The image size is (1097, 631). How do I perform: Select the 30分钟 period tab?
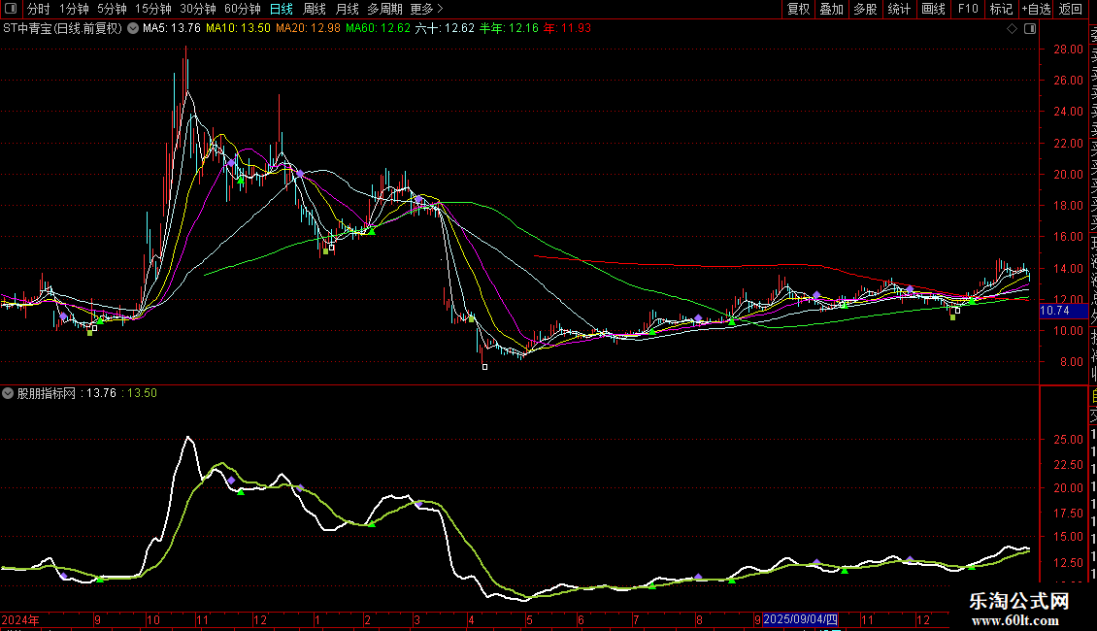click(x=198, y=9)
